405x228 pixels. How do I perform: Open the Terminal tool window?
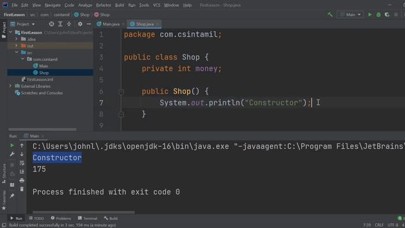(87, 218)
